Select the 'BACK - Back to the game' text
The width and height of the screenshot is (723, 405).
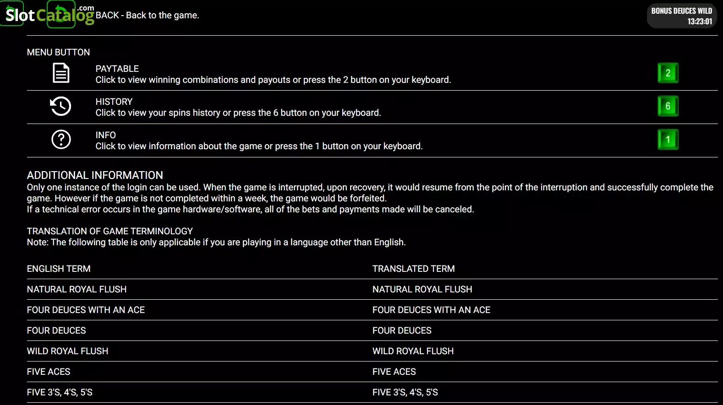click(147, 15)
